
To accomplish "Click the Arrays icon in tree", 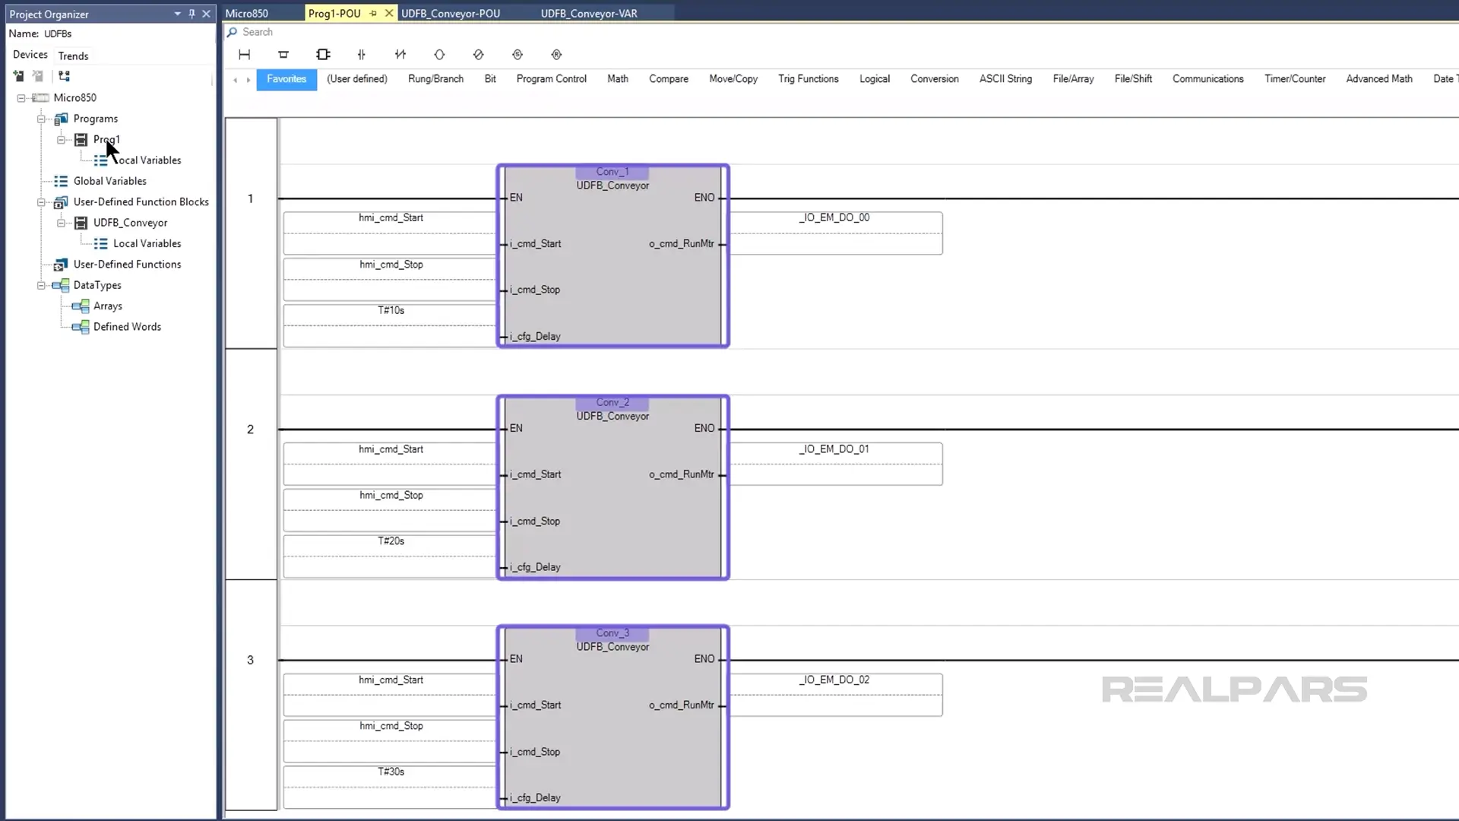I will pos(81,306).
